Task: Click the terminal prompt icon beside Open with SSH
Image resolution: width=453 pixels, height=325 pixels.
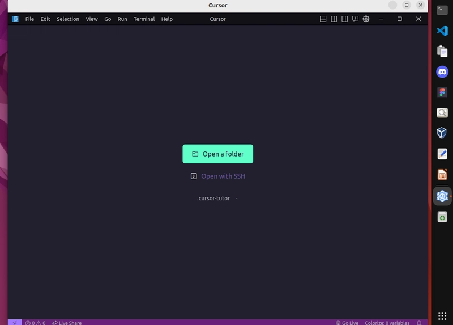Action: tap(194, 176)
